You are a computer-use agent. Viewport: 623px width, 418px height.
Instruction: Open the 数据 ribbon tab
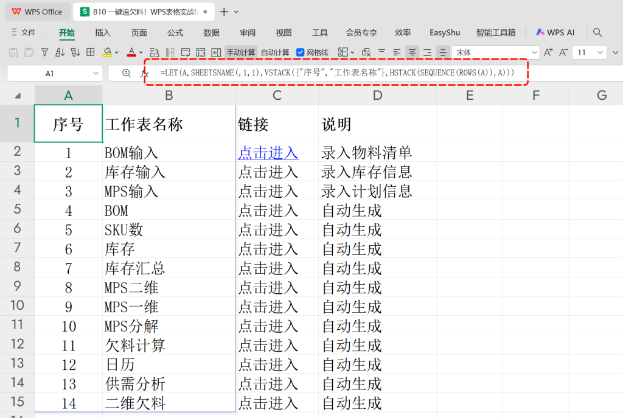tap(211, 33)
